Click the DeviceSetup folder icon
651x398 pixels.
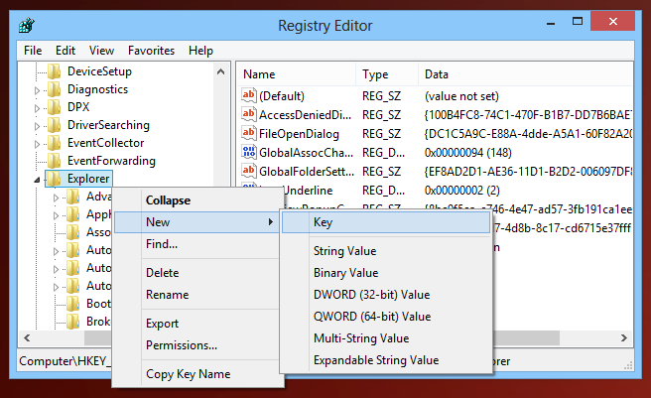[55, 71]
